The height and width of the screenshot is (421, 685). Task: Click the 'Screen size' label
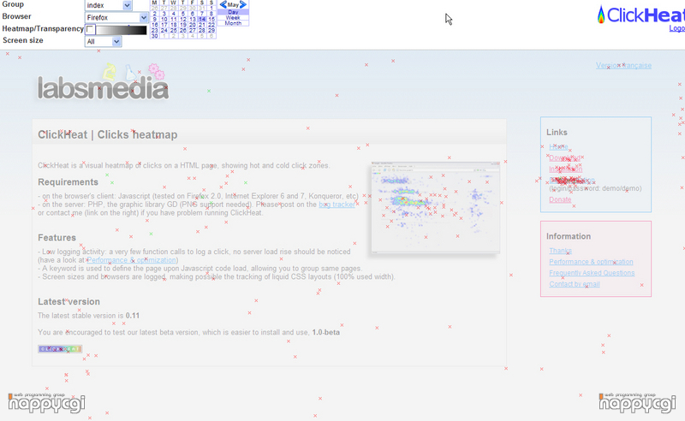click(x=23, y=40)
